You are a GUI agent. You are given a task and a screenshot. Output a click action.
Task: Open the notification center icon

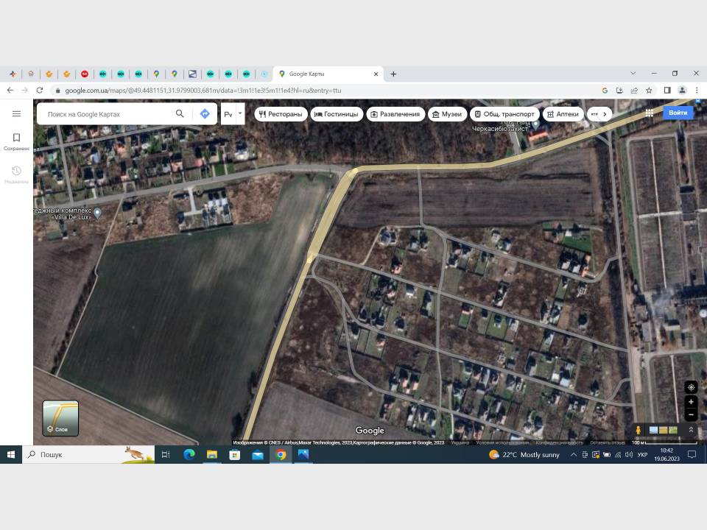[x=692, y=454]
